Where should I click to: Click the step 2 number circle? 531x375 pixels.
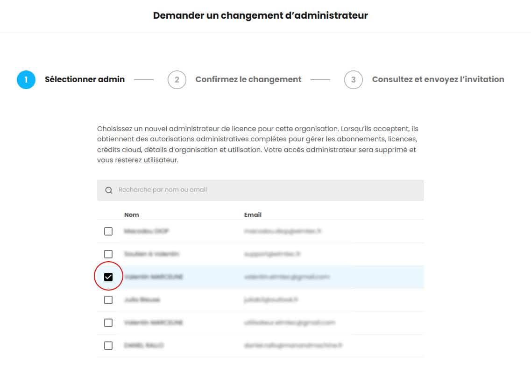(177, 80)
